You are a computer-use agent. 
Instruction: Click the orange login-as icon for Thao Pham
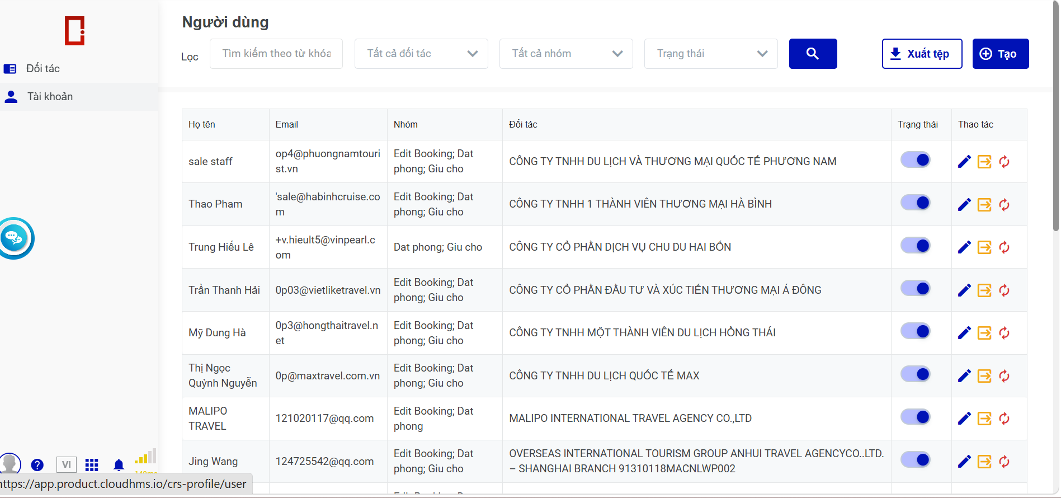pos(984,205)
